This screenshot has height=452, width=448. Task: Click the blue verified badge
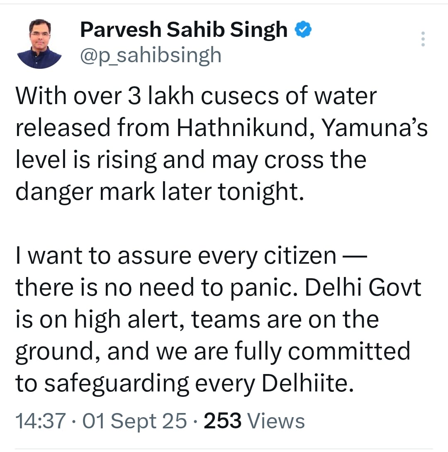point(303,30)
